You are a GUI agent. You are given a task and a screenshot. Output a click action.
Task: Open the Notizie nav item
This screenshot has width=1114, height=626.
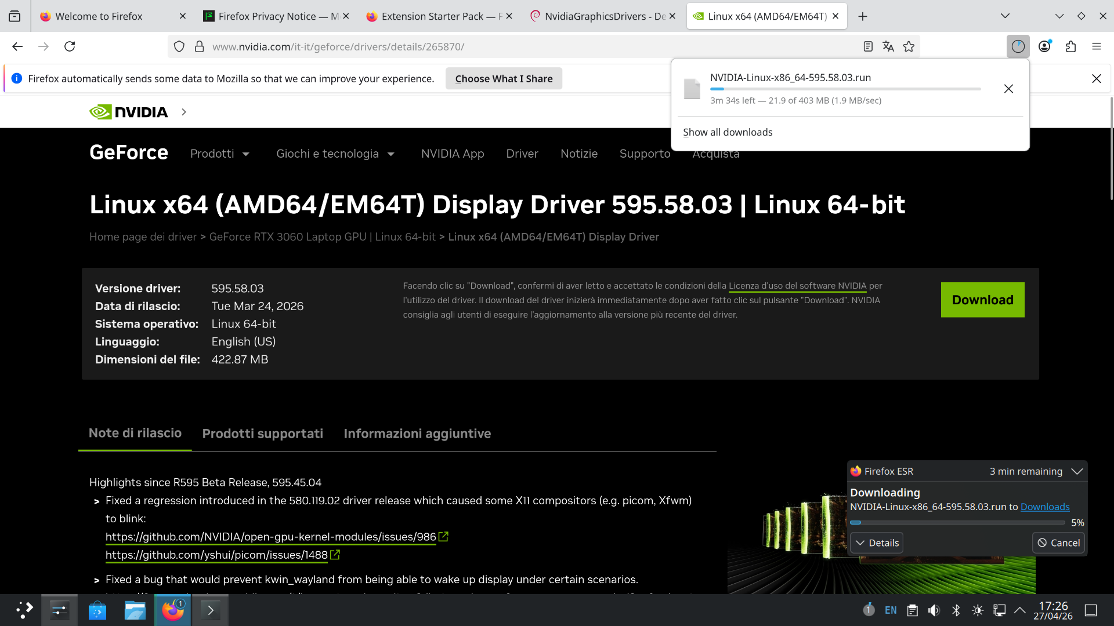tap(579, 154)
